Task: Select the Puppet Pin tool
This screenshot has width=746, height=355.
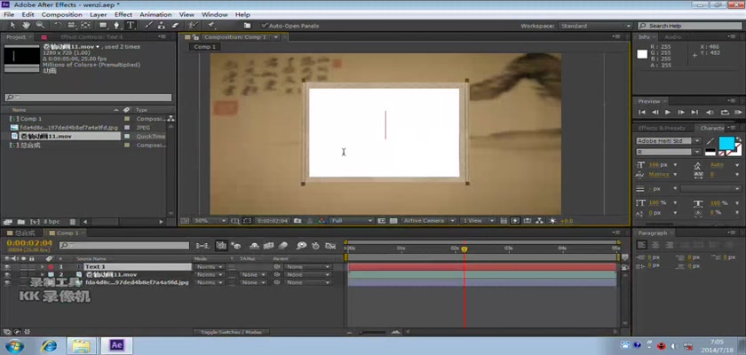Action: (x=210, y=26)
